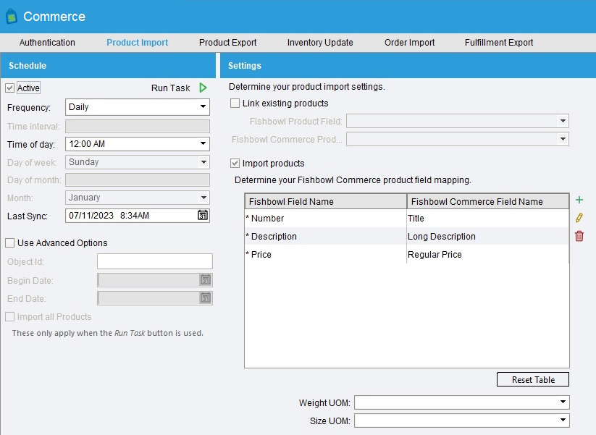The image size is (596, 435).
Task: Check Use Advanced Options
Action: [9, 243]
